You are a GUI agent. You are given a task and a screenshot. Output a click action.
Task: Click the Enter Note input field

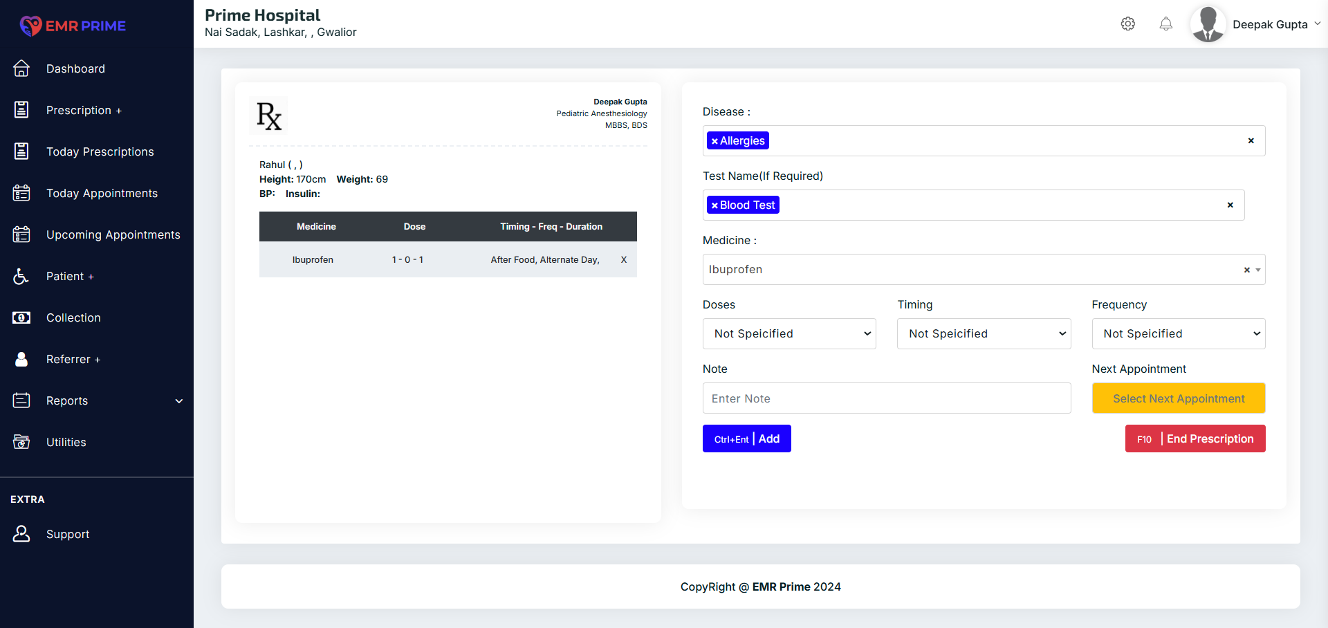point(886,398)
